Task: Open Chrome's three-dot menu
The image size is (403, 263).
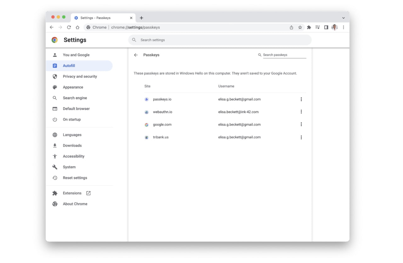Action: point(343,27)
